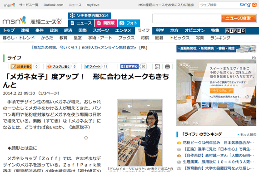This screenshot has height=172, width=259.
Task: Open the 暮らし・トレンド submenu
Action: [19, 38]
